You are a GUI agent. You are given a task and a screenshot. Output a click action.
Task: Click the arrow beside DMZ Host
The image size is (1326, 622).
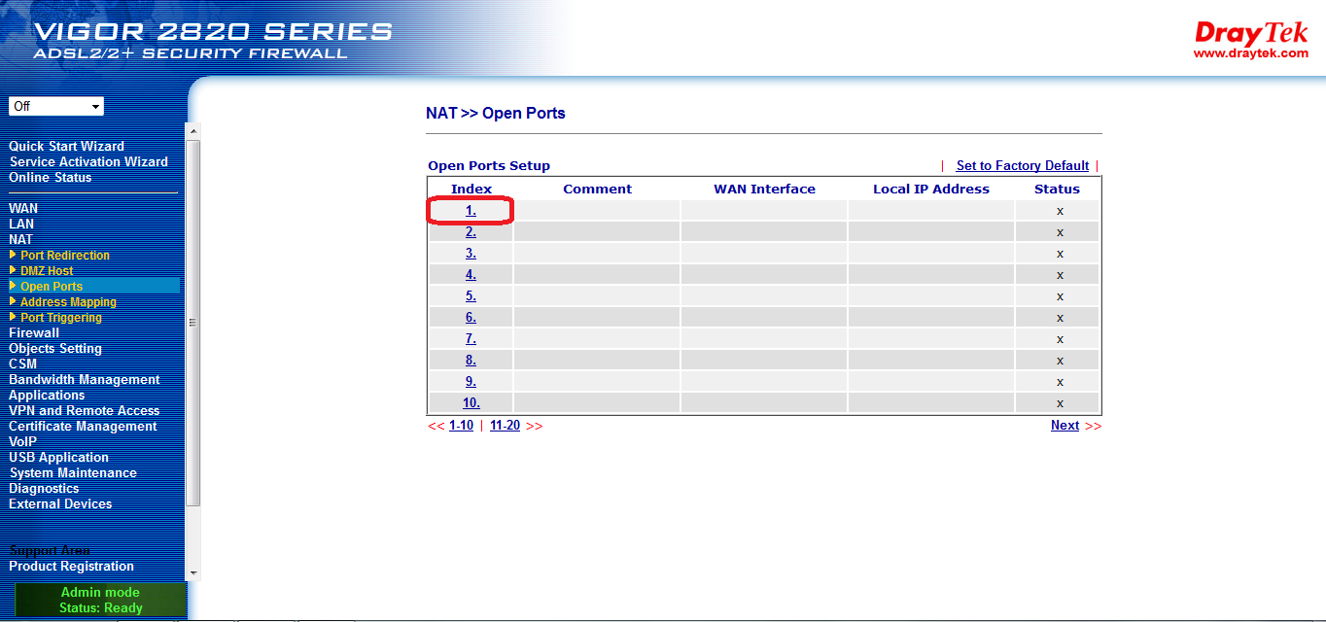pos(13,270)
